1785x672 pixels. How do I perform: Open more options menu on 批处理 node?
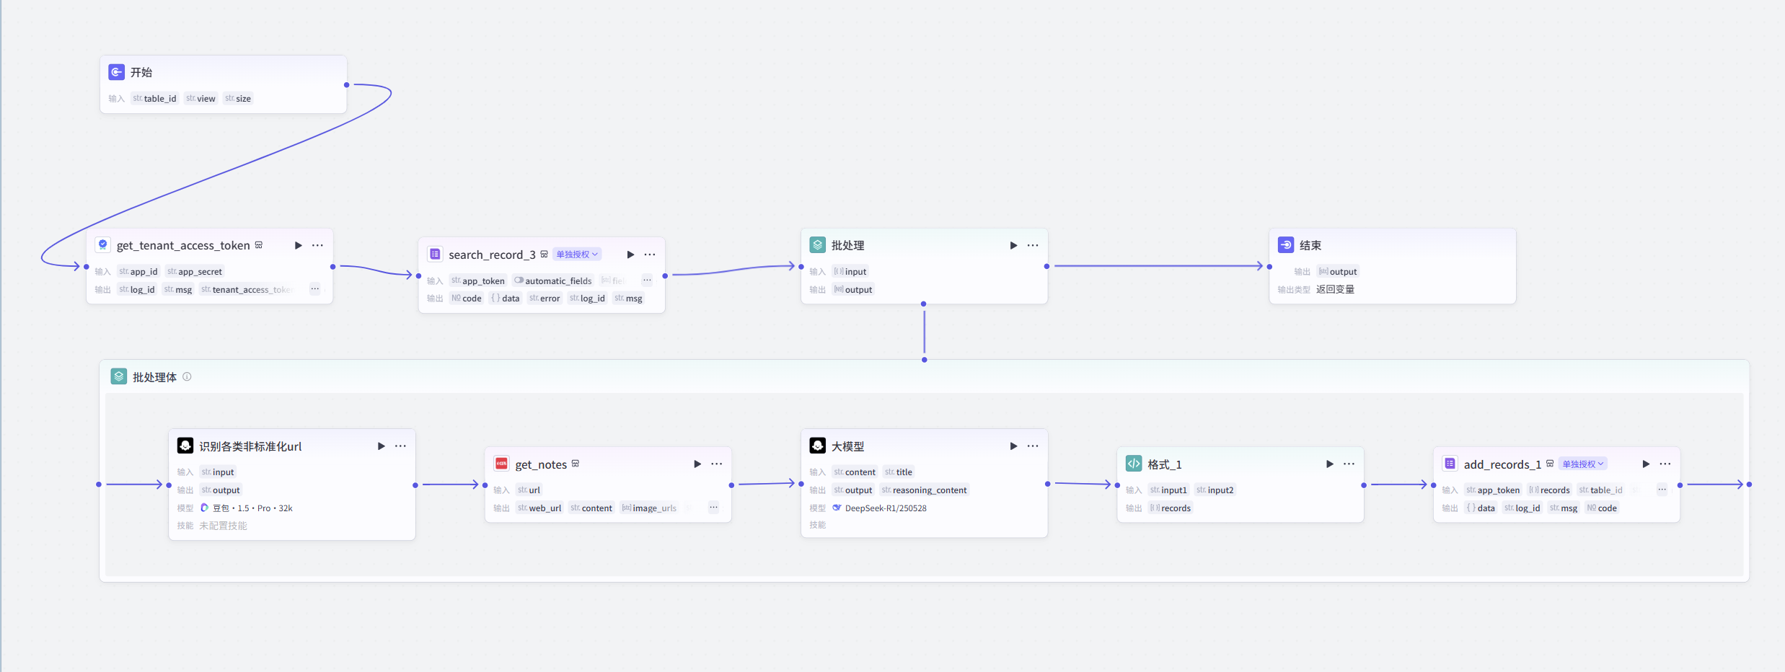pos(1033,245)
